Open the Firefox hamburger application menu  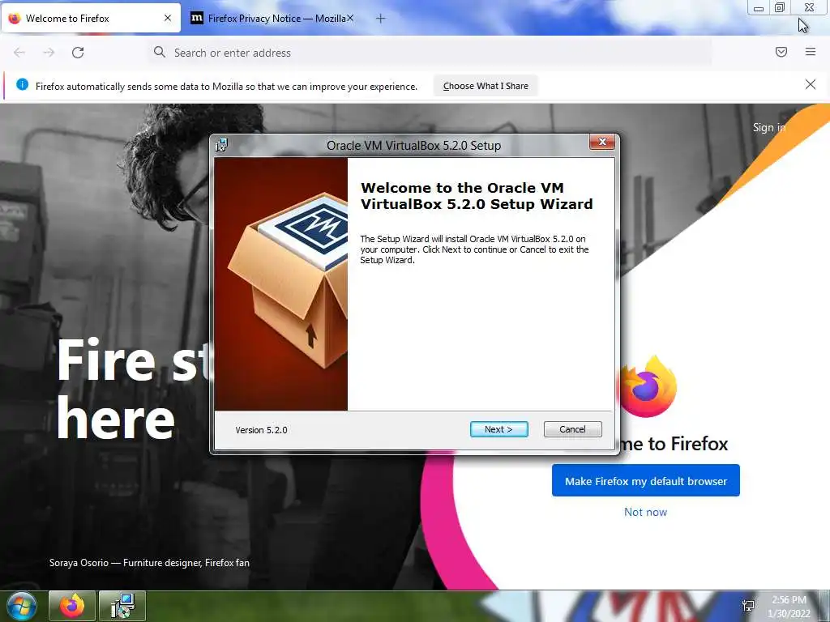(x=811, y=52)
